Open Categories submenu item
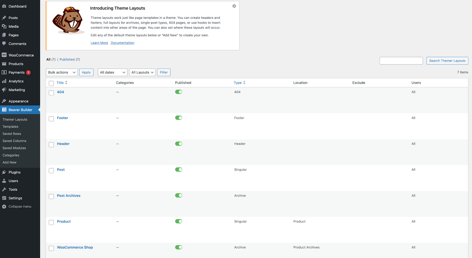The width and height of the screenshot is (472, 258). click(11, 155)
